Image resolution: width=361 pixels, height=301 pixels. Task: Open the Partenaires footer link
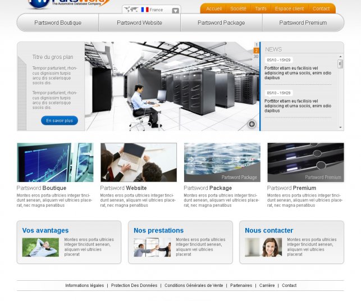(241, 286)
